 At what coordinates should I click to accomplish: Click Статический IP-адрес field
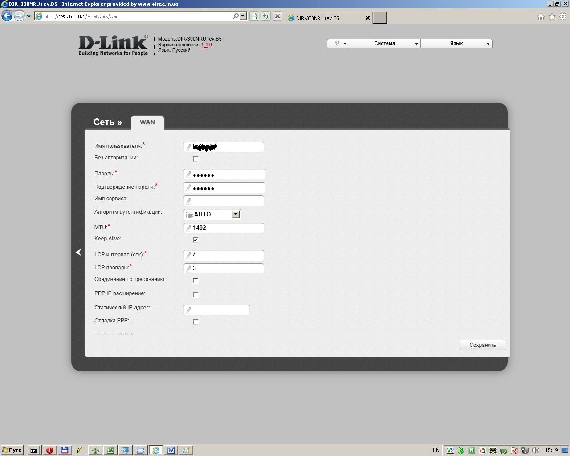[x=216, y=309]
